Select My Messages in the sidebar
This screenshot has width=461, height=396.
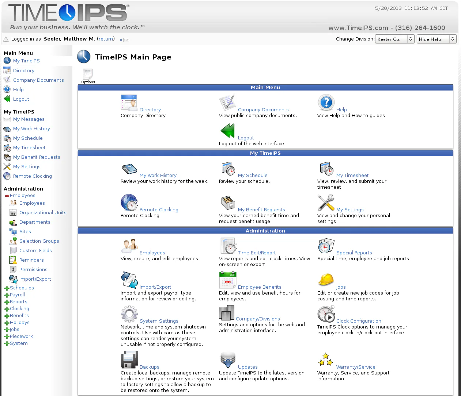click(29, 119)
